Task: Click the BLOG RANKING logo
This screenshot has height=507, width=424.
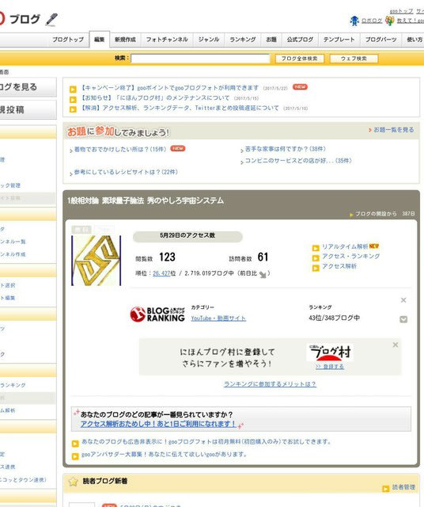Action: (x=157, y=314)
